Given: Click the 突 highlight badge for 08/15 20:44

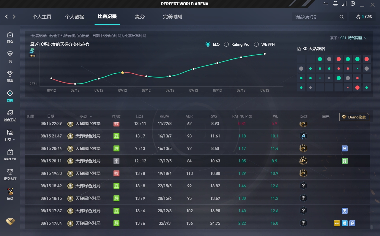Looking at the screenshot, I should [345, 148].
